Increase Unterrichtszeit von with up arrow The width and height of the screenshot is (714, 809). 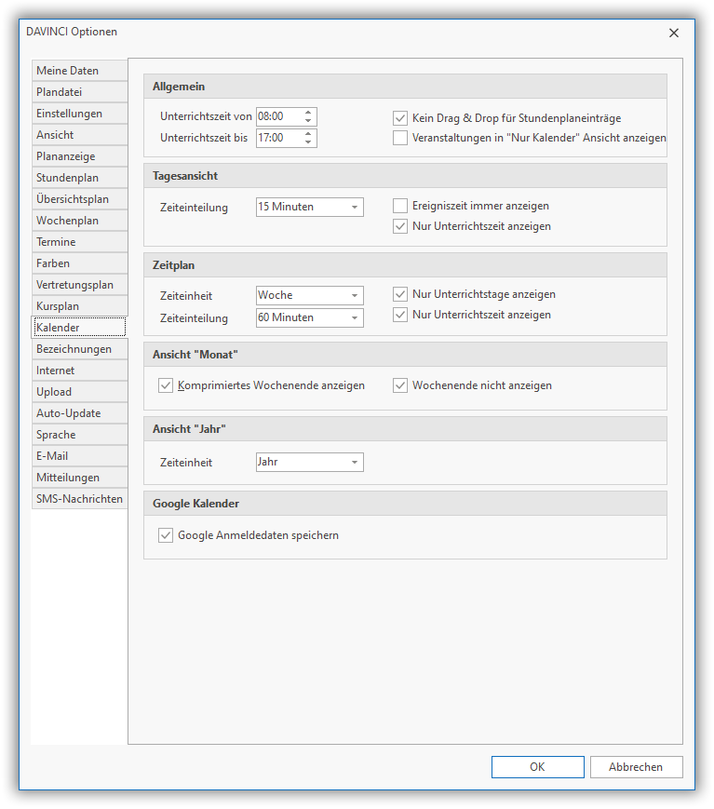tap(309, 113)
